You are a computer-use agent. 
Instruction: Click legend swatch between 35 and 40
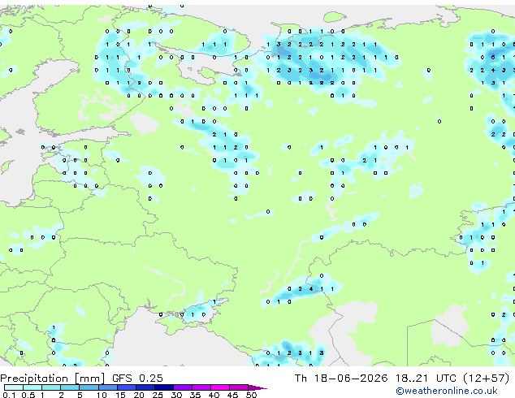201,387
